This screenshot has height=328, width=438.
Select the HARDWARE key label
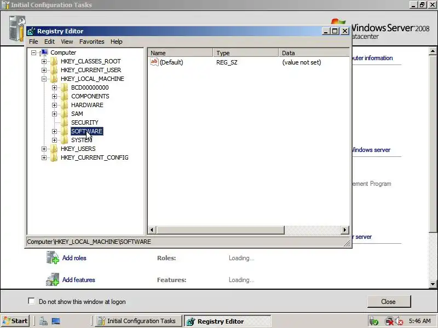[x=87, y=105]
